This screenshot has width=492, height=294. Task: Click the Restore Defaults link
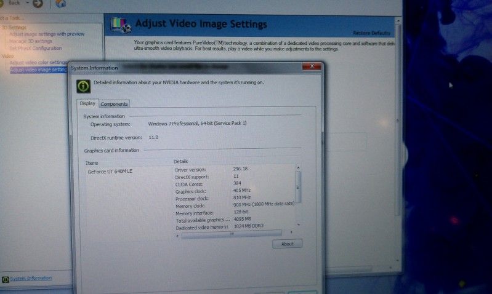[x=371, y=33]
